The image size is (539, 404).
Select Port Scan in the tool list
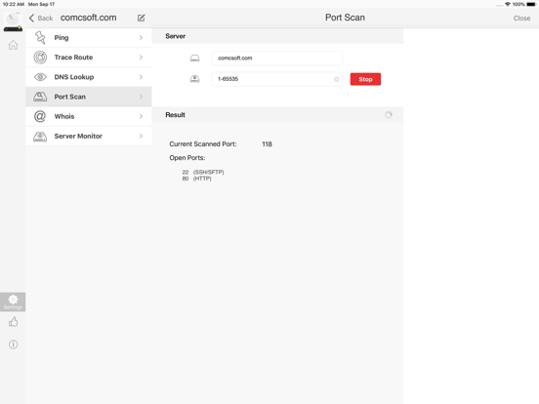click(x=88, y=97)
